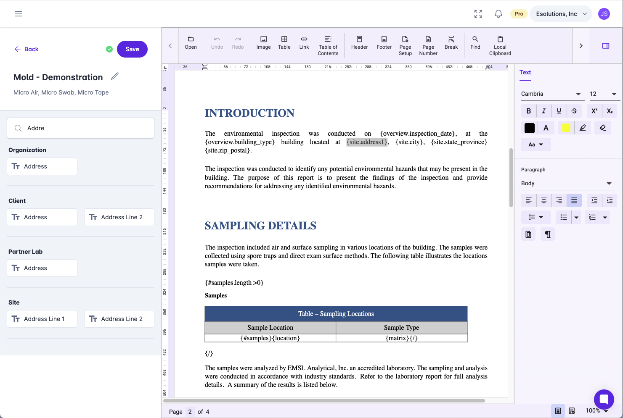This screenshot has height=418, width=623.
Task: Switch to the Text tab
Action: pos(525,72)
